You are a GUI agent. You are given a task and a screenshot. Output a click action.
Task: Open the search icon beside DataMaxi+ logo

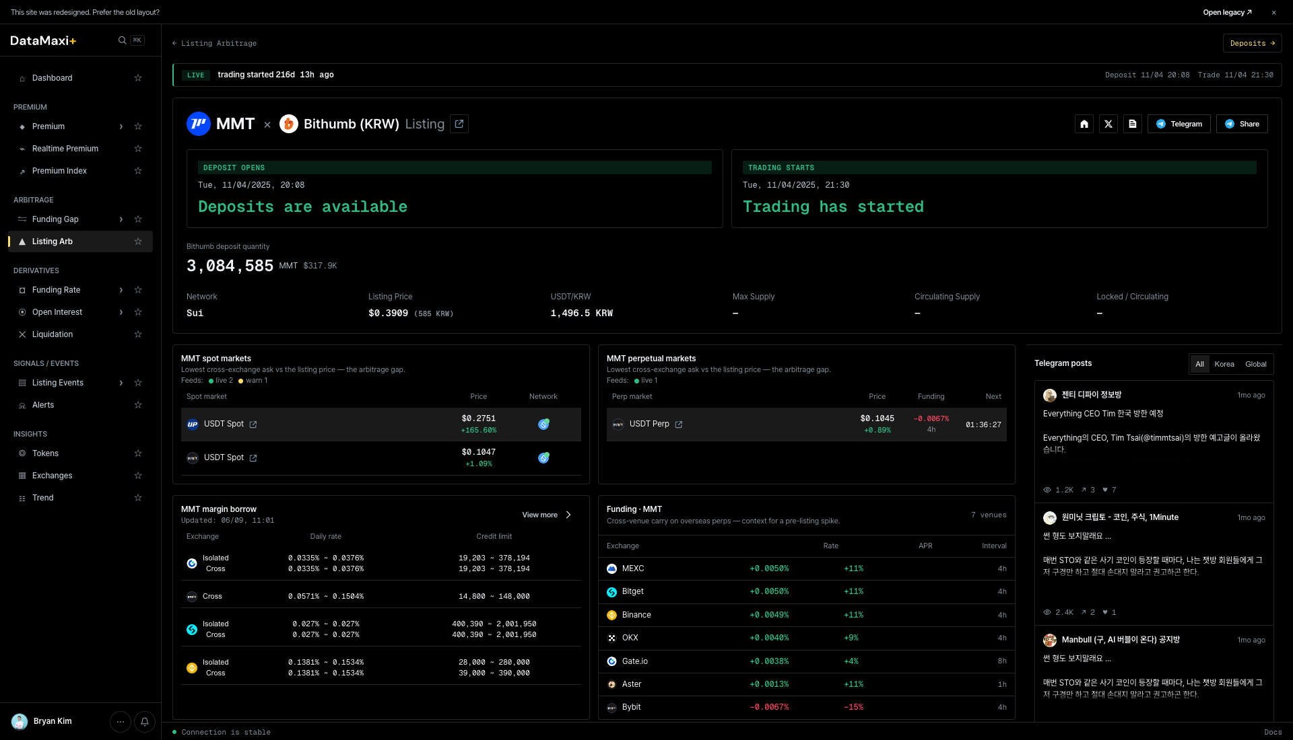(122, 40)
